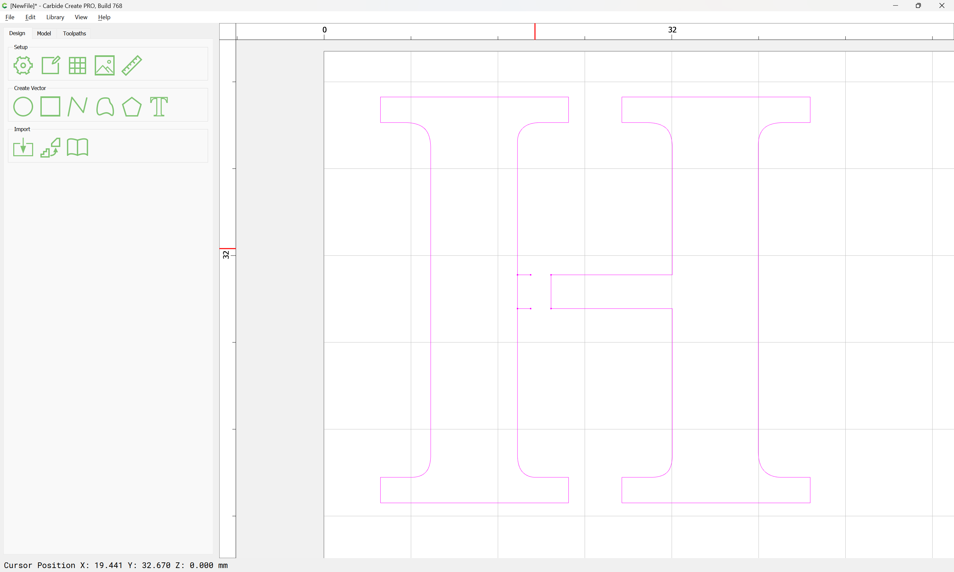The width and height of the screenshot is (954, 572).
Task: Switch to the Design tab
Action: (x=17, y=33)
